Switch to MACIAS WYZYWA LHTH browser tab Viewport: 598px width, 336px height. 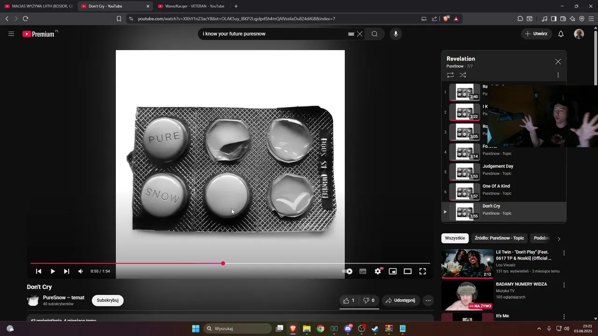click(x=38, y=6)
